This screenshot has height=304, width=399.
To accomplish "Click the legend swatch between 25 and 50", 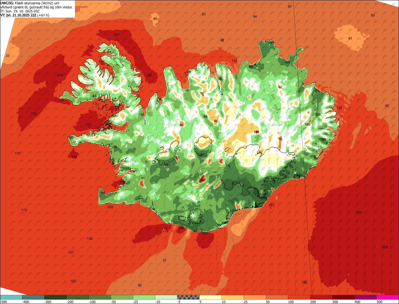I will pos(255,297).
